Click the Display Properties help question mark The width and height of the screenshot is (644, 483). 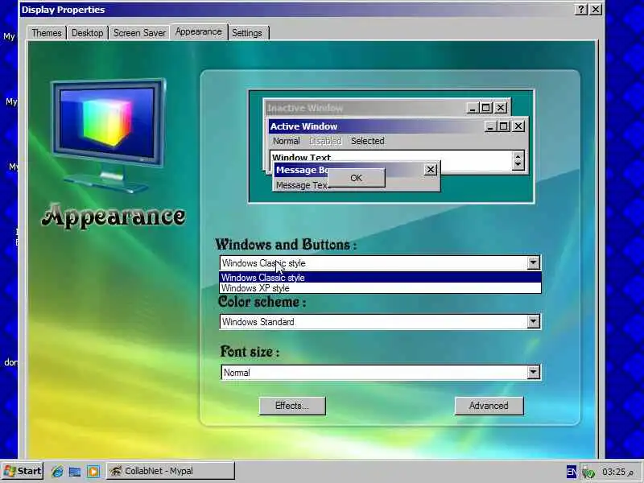pyautogui.click(x=580, y=10)
